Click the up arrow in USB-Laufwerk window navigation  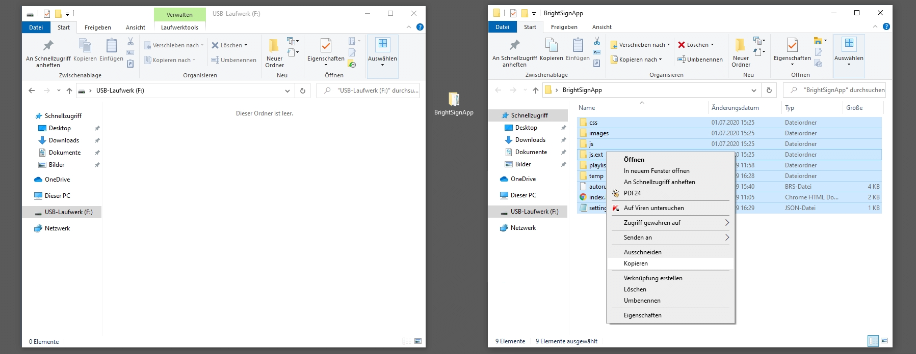(x=69, y=91)
